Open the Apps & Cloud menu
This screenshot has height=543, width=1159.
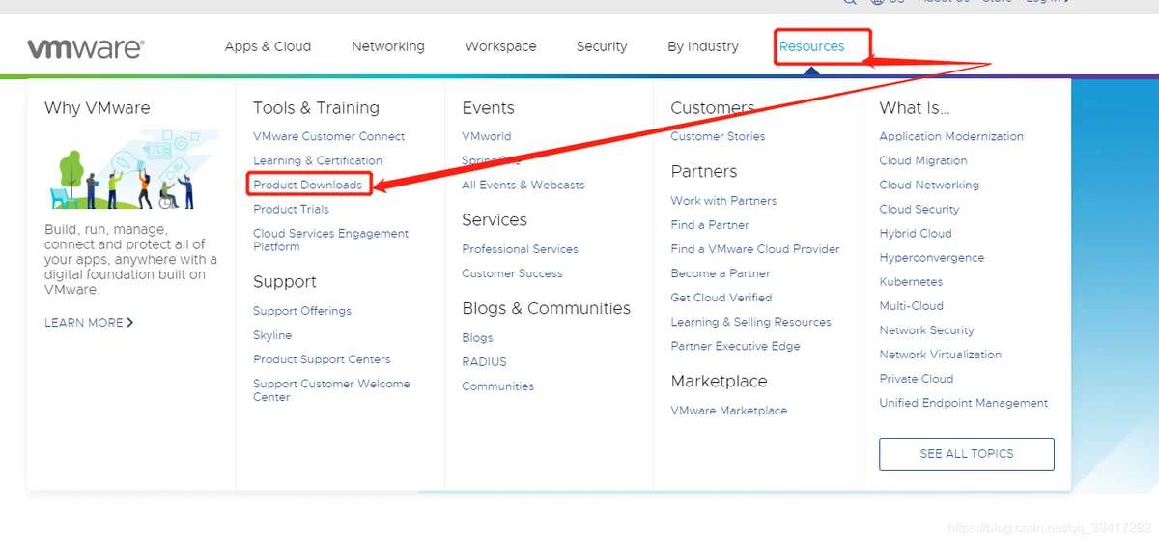pos(268,46)
